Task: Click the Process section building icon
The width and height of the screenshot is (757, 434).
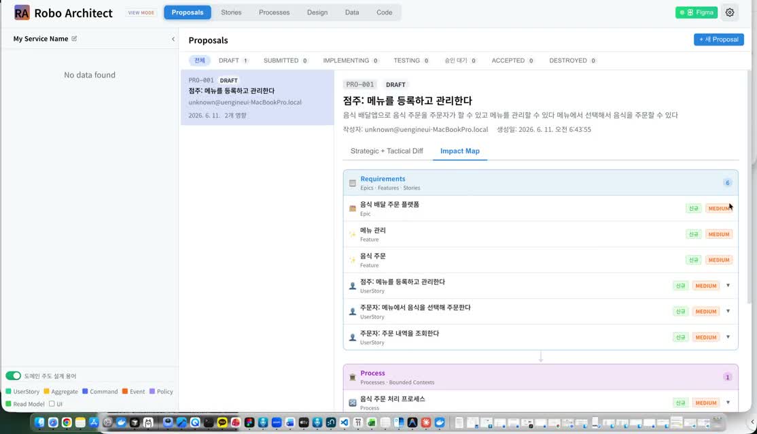Action: click(x=353, y=377)
